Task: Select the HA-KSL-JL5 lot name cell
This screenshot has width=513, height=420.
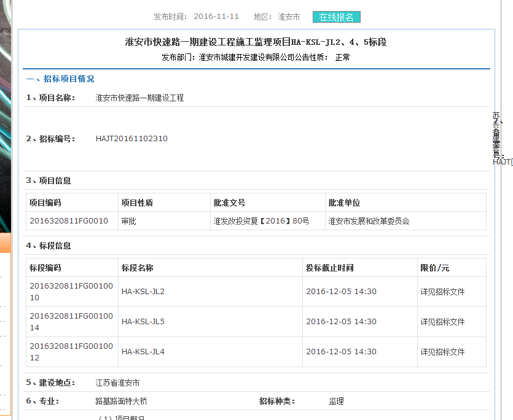Action: tap(143, 322)
